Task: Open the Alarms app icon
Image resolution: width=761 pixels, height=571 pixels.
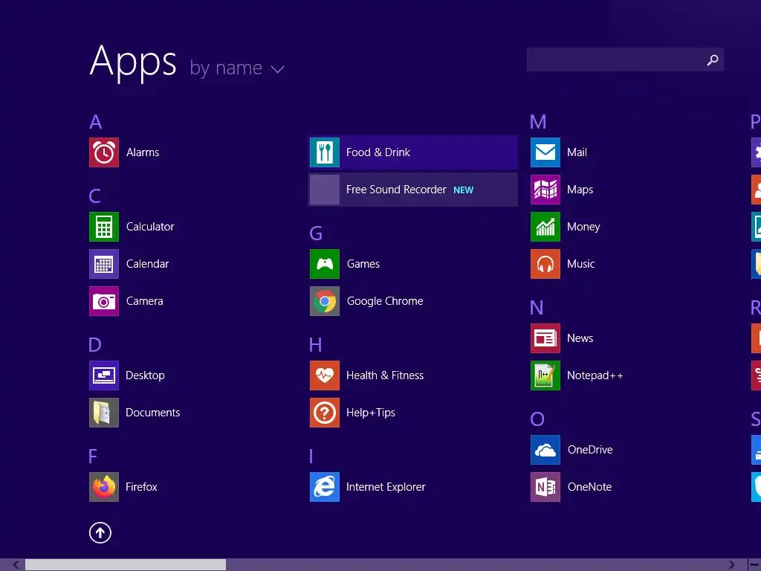Action: pyautogui.click(x=104, y=152)
